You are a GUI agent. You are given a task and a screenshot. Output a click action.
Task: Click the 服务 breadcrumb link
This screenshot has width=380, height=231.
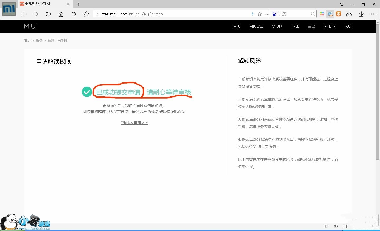[39, 41]
